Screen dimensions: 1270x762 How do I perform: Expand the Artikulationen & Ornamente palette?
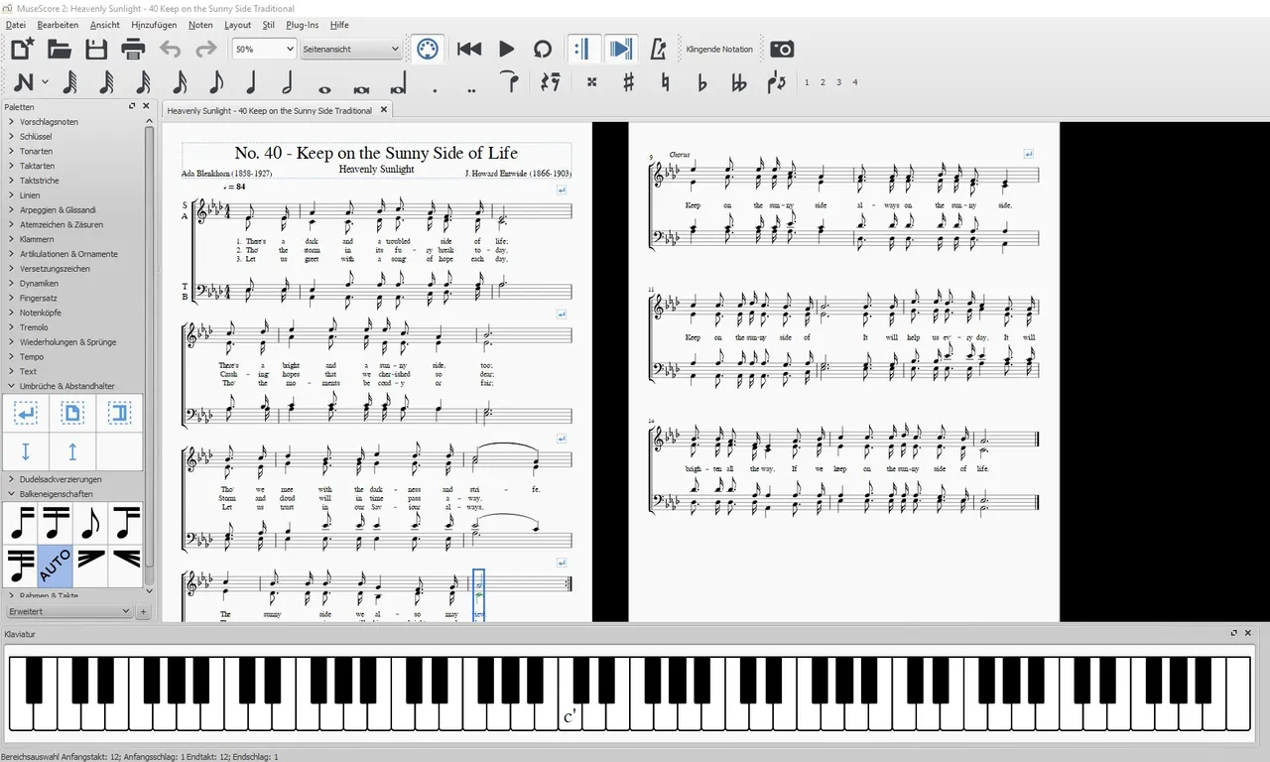(68, 254)
